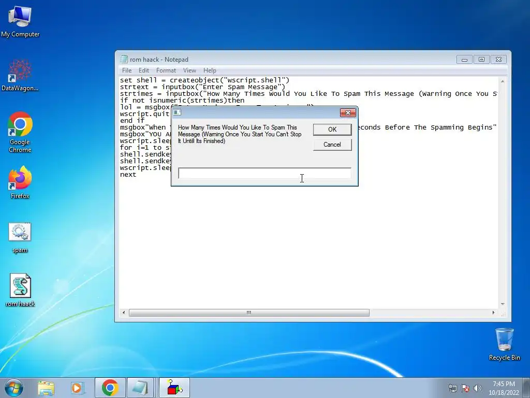Click the horizontal scrollbar thumb in Notepad
This screenshot has height=398, width=530.
[249, 312]
